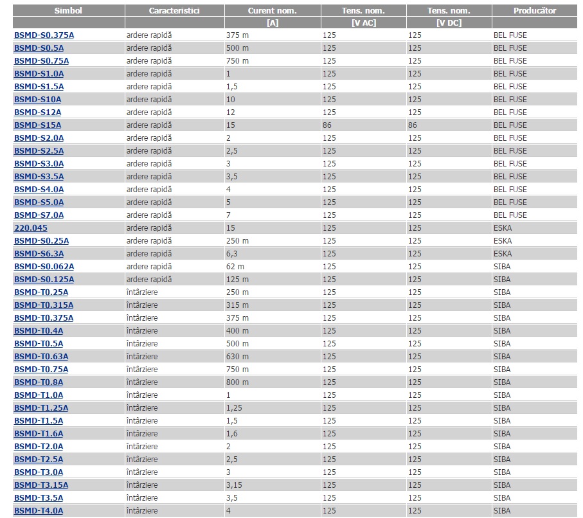Image resolution: width=583 pixels, height=518 pixels.
Task: Select întârziere in the BSMD-T0.25A row
Action: pyautogui.click(x=142, y=292)
